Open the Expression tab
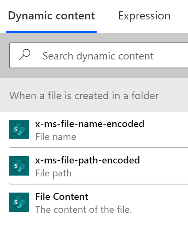The image size is (188, 231). (x=144, y=16)
